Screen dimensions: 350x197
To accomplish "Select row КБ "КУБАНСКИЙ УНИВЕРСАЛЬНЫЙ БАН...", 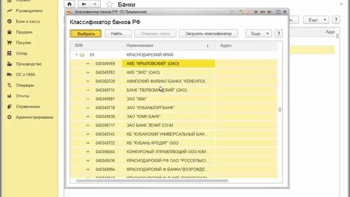I will [x=174, y=134].
